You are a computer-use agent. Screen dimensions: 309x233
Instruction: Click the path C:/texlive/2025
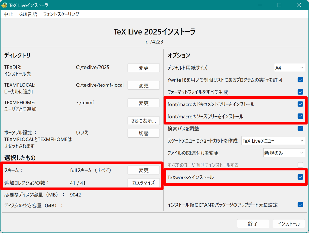click(93, 68)
